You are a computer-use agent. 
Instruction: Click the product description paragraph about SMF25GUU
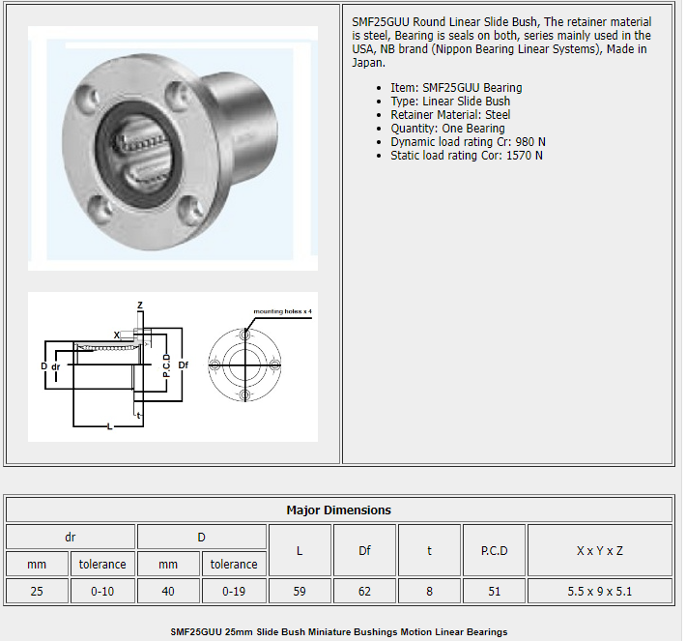pyautogui.click(x=501, y=42)
